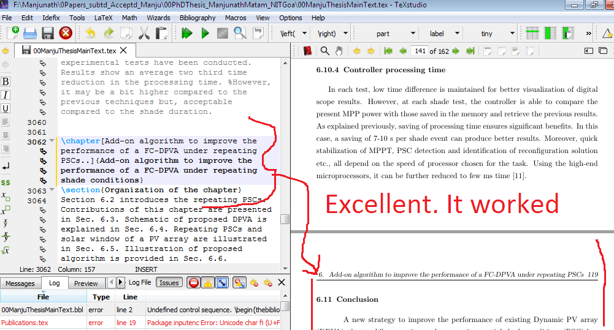Select magnifier tool in PDF viewer
Screen dimensions: 614x330
[x=324, y=51]
